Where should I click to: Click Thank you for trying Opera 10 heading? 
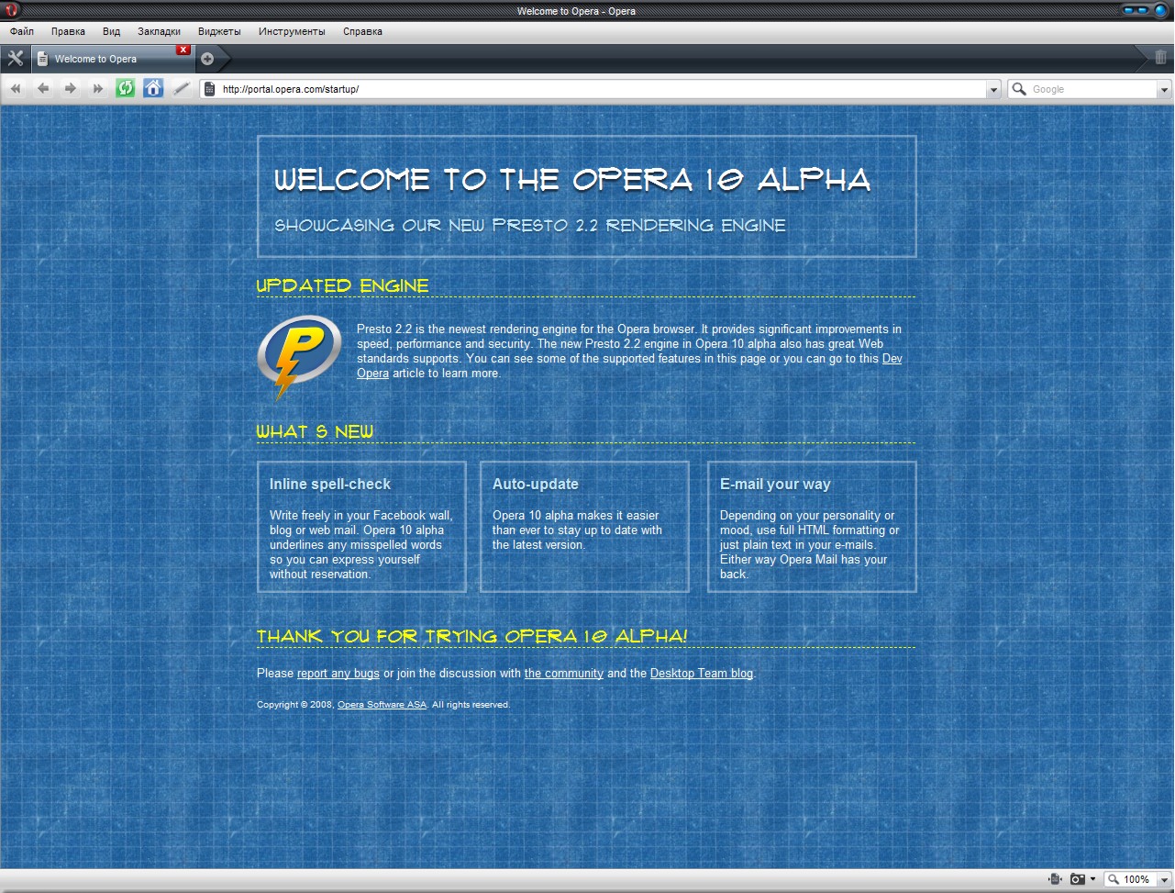click(x=472, y=636)
